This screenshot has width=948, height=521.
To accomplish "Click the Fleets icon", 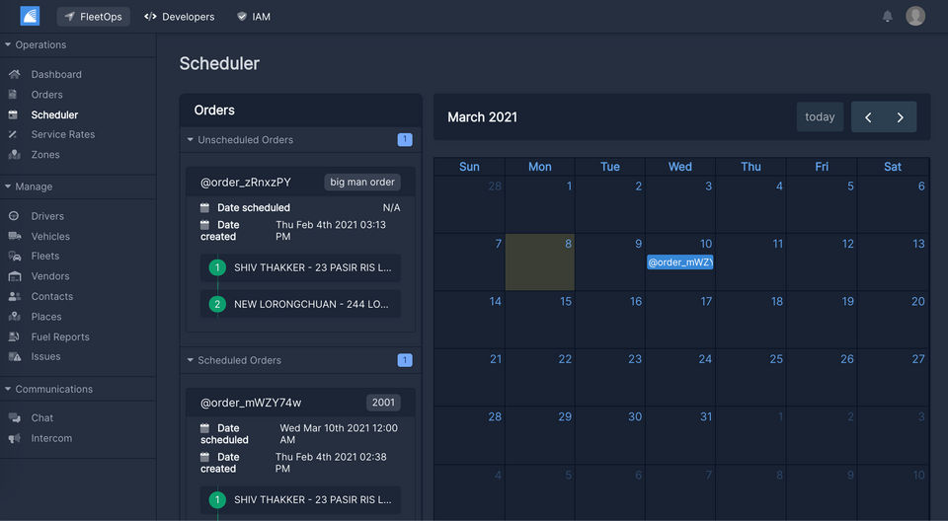I will click(x=15, y=257).
